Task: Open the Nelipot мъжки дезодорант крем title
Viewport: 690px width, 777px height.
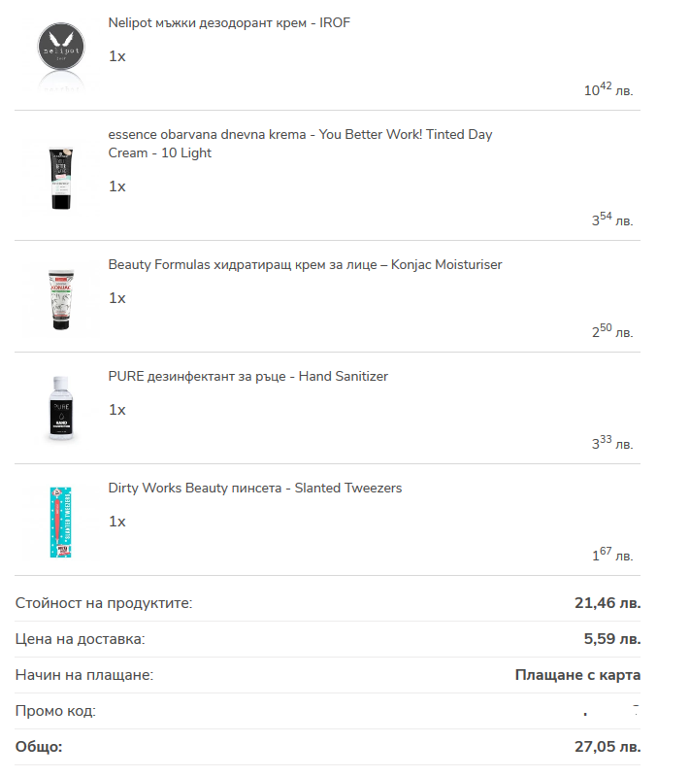Action: [229, 22]
